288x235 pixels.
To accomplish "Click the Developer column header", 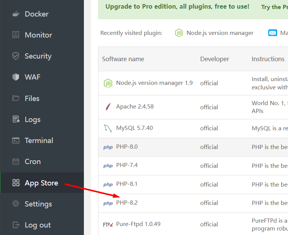I will pos(215,59).
